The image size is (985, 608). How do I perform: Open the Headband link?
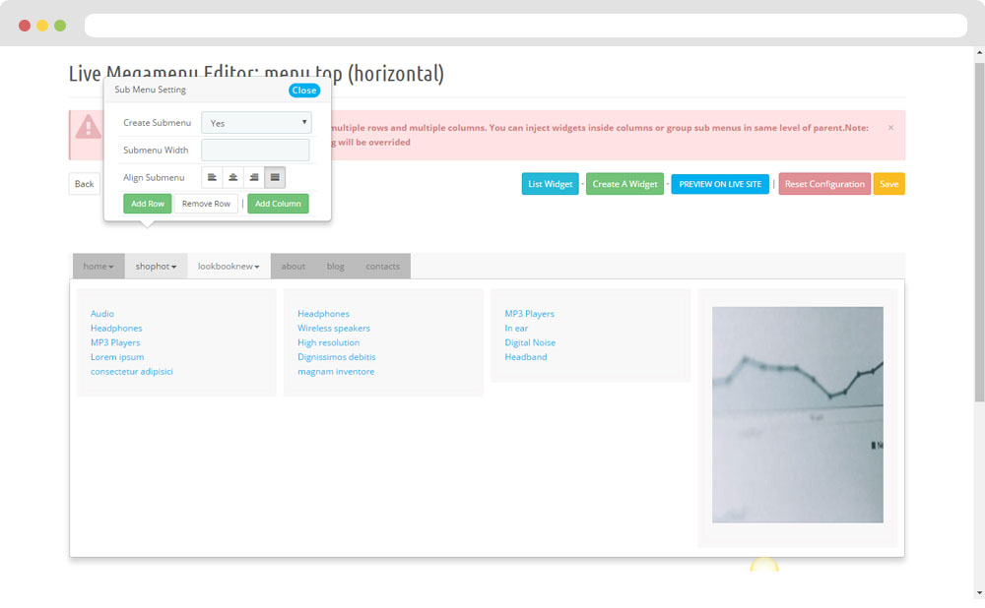(526, 357)
